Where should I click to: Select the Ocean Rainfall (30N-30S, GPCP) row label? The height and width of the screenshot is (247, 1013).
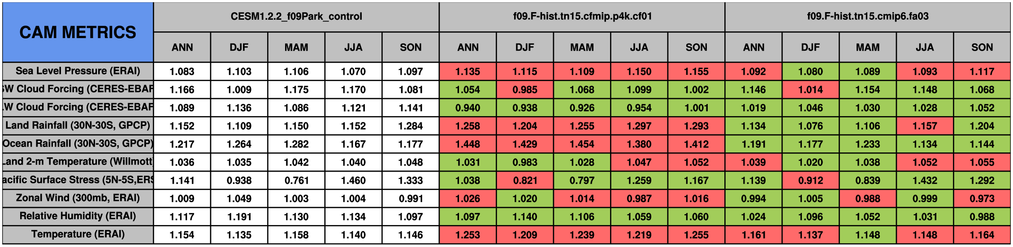(x=78, y=144)
